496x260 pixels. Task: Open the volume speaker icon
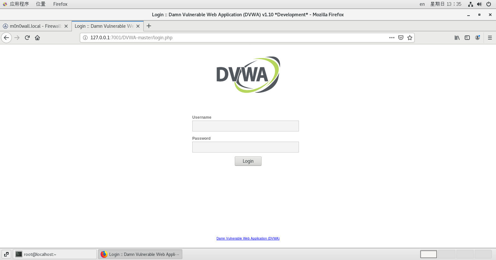pos(479,4)
